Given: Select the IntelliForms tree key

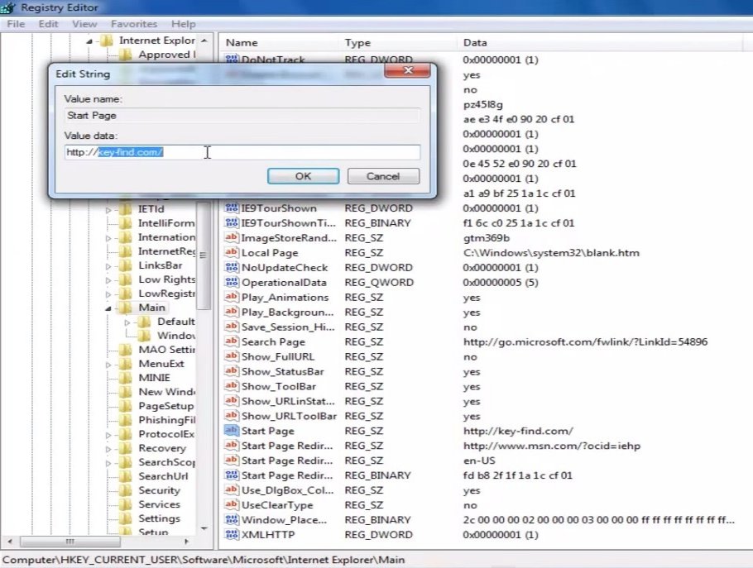Looking at the screenshot, I should [166, 223].
